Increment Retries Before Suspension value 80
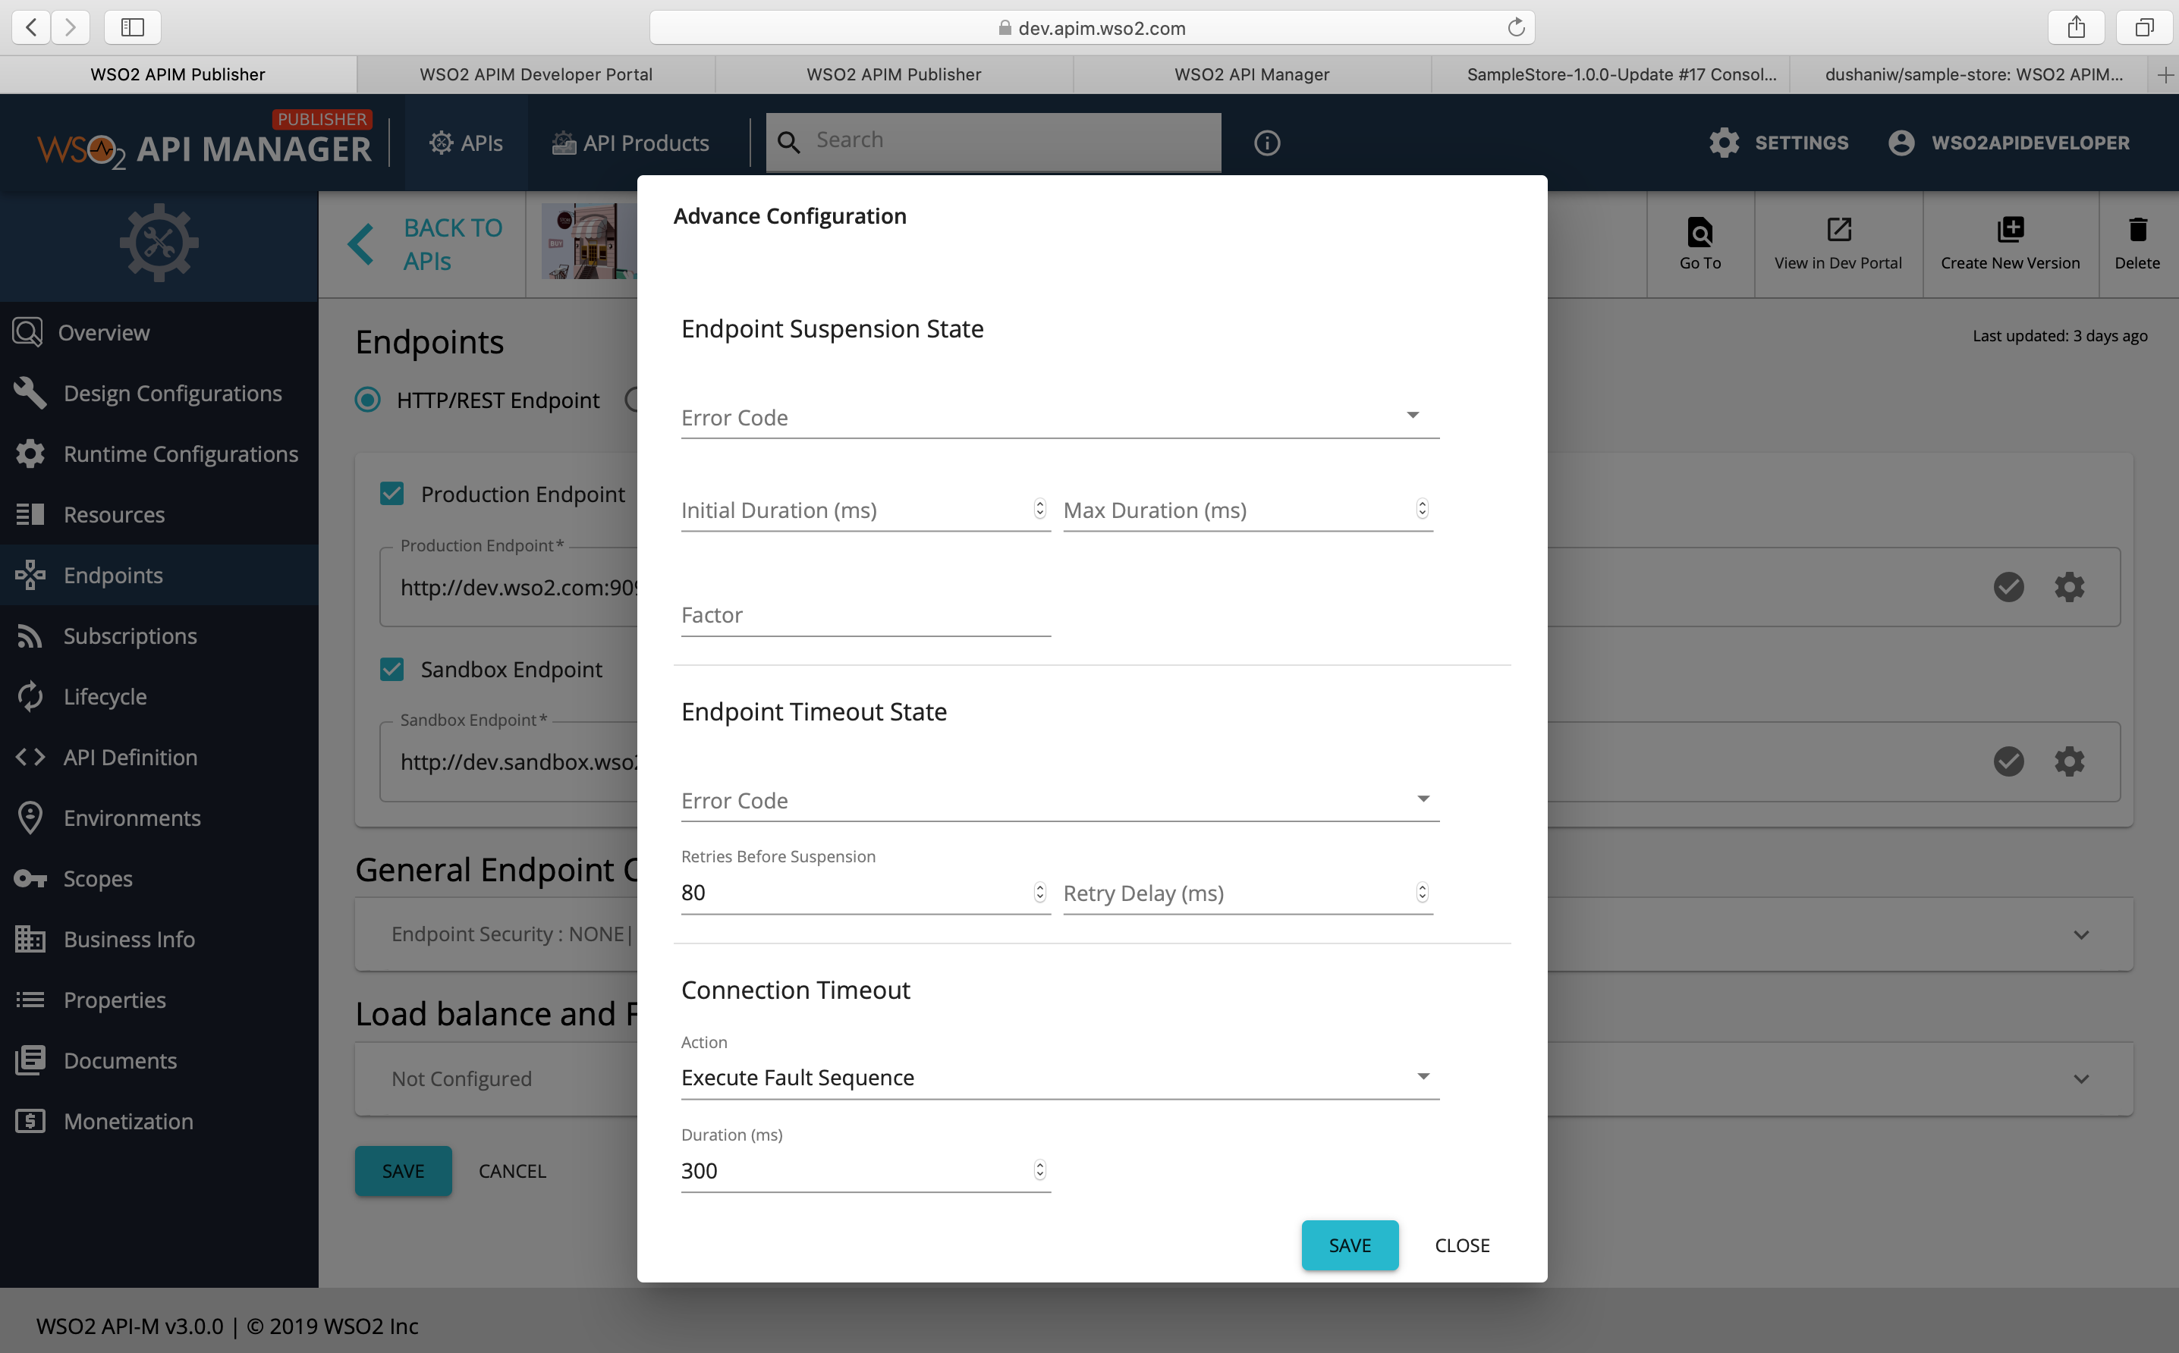The image size is (2179, 1353). point(1039,887)
